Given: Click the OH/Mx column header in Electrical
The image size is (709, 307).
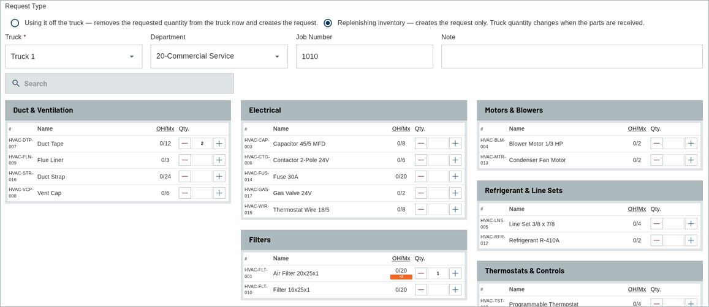Looking at the screenshot, I should 401,128.
